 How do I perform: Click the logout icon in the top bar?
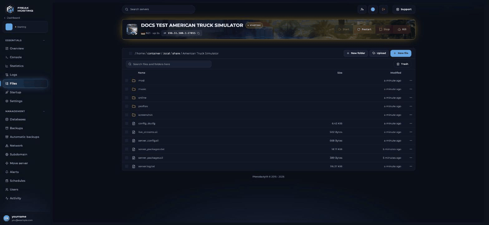coord(384,9)
